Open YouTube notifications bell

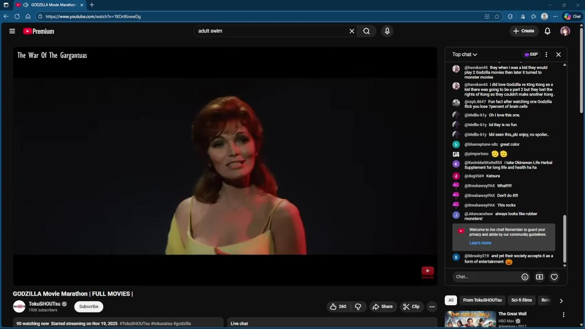point(548,31)
